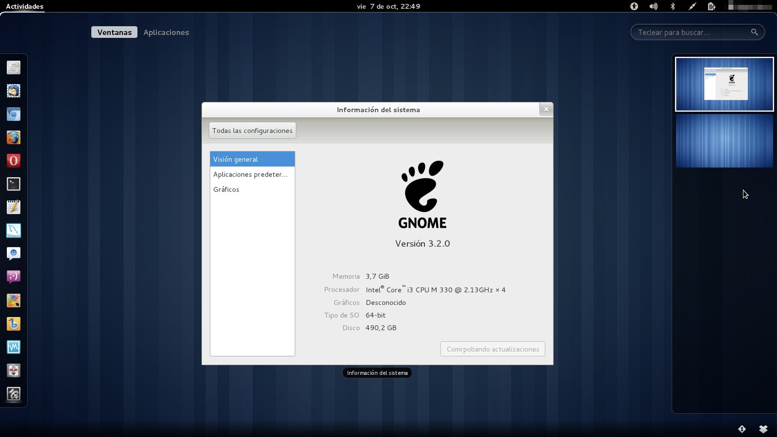
Task: Switch to the Ventanas tab
Action: click(x=114, y=32)
